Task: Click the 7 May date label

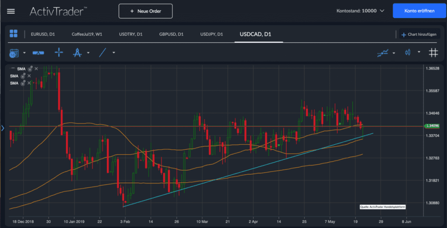Action: [x=330, y=221]
